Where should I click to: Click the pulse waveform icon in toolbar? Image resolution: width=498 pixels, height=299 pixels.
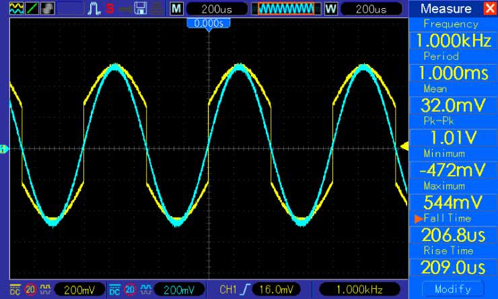(x=95, y=9)
